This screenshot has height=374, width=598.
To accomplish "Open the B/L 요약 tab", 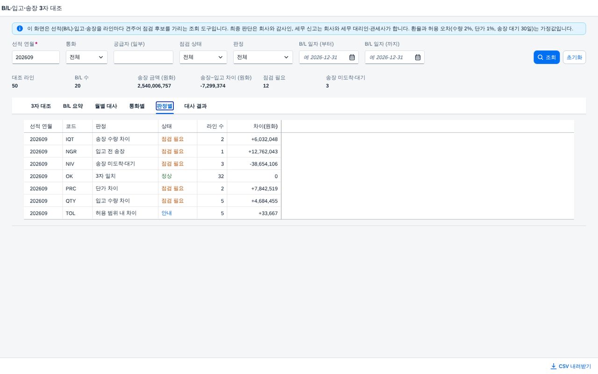I will tap(73, 106).
